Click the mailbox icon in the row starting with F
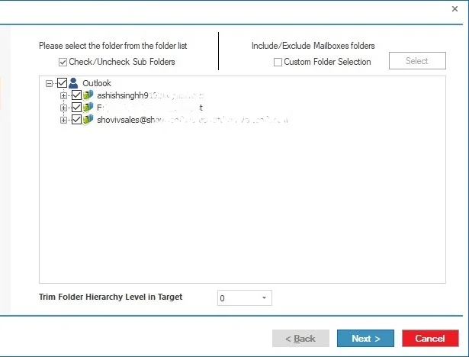Viewport: 469px width, 357px height. 88,107
